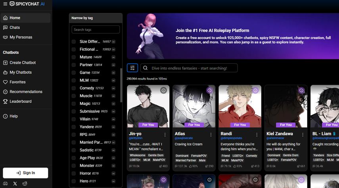This screenshot has height=188, width=339.
Task: Open three-dot menu on Jin-yo card
Action: (165, 135)
